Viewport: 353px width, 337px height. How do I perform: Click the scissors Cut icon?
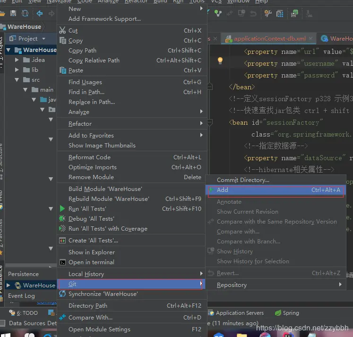tap(62, 30)
